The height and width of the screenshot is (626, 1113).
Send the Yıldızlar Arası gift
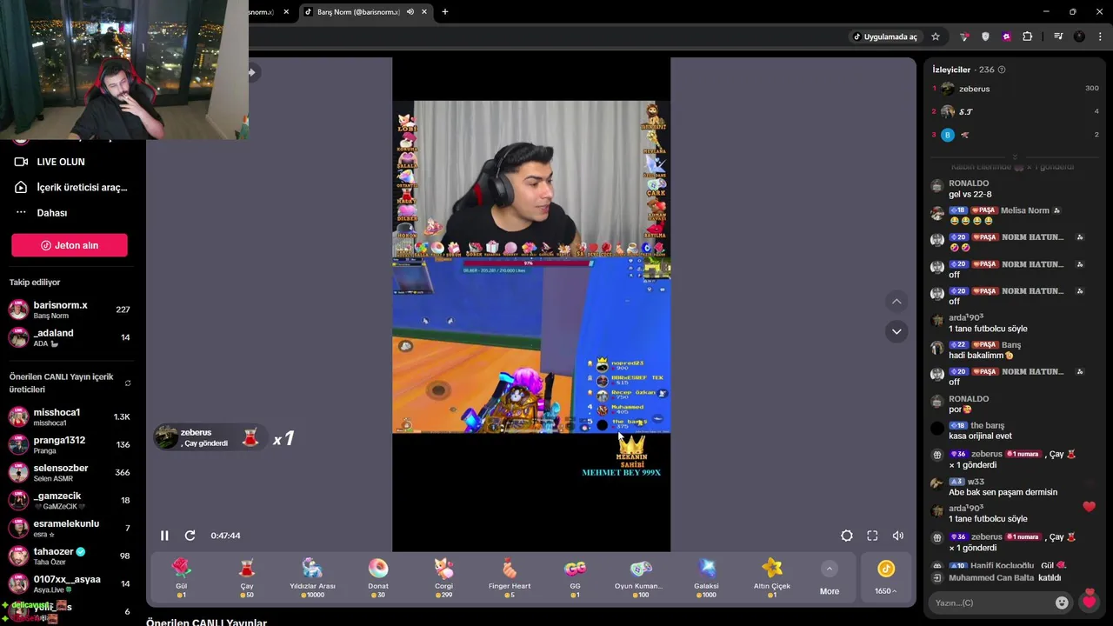[x=312, y=577]
